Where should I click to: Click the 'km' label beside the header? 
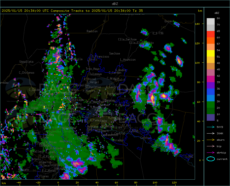[200, 11]
